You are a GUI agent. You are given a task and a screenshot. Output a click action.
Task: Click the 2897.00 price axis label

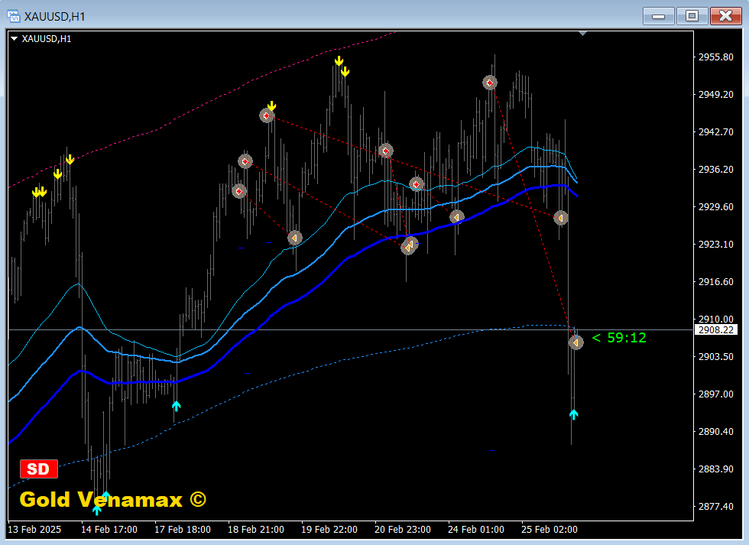pyautogui.click(x=715, y=394)
